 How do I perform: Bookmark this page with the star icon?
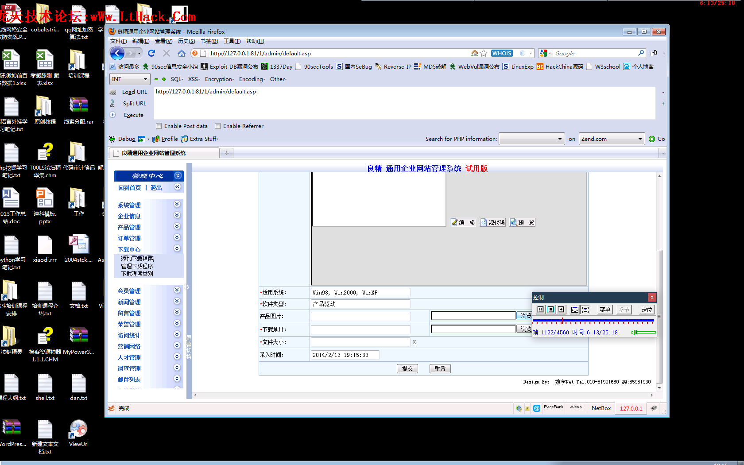484,53
